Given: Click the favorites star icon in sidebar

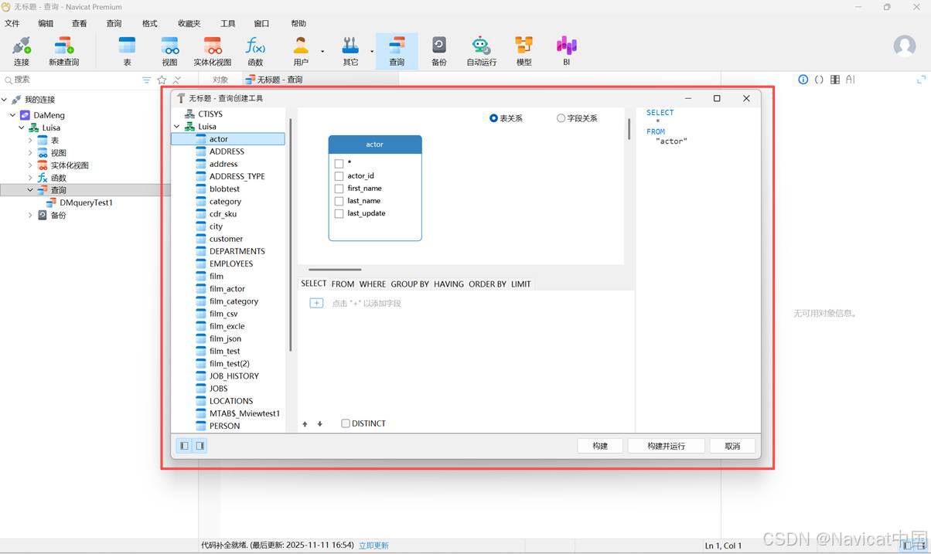Looking at the screenshot, I should coord(162,80).
